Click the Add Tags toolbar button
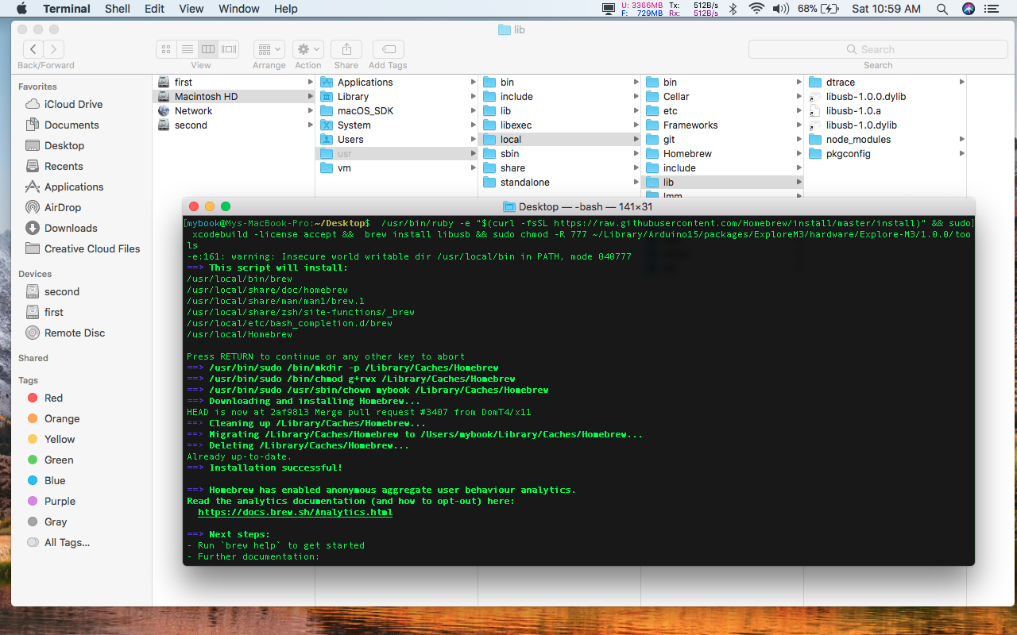Image resolution: width=1017 pixels, height=635 pixels. (x=388, y=49)
